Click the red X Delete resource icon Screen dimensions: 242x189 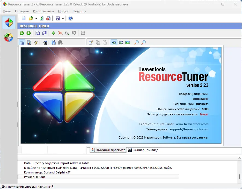(60, 33)
